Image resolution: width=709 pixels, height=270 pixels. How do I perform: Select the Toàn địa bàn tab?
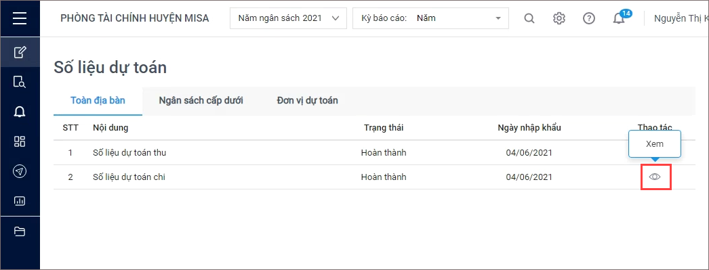(98, 101)
